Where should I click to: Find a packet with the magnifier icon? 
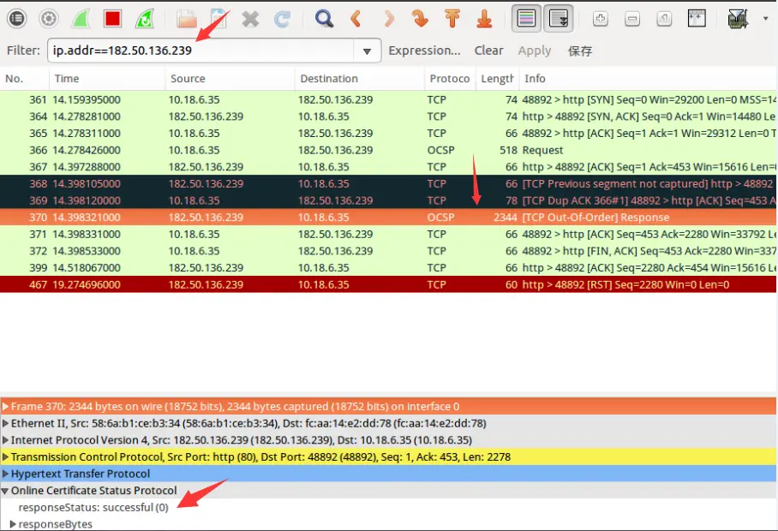click(x=324, y=19)
